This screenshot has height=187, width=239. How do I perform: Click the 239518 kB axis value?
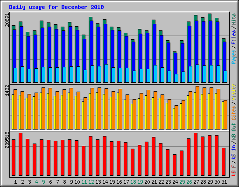(7, 140)
